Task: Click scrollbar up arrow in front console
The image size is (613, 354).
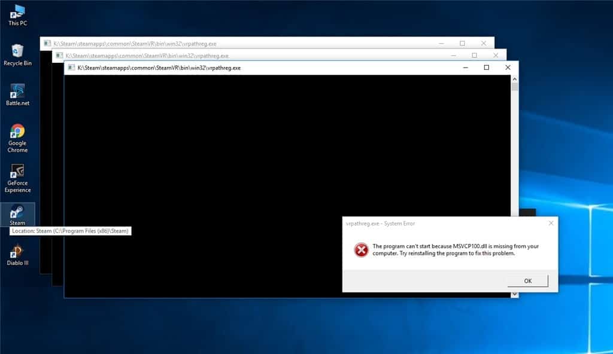Action: pos(514,79)
